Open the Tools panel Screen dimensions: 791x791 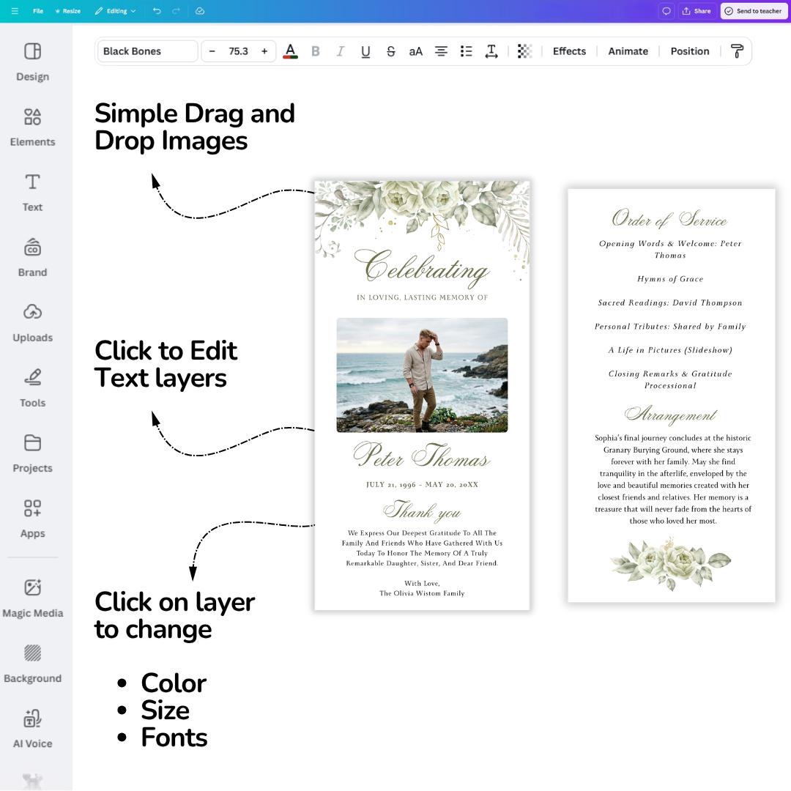coord(32,388)
